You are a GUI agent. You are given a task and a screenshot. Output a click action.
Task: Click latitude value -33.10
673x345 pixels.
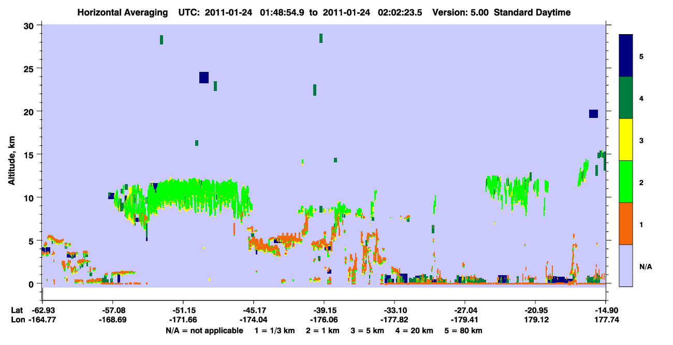[x=394, y=310]
